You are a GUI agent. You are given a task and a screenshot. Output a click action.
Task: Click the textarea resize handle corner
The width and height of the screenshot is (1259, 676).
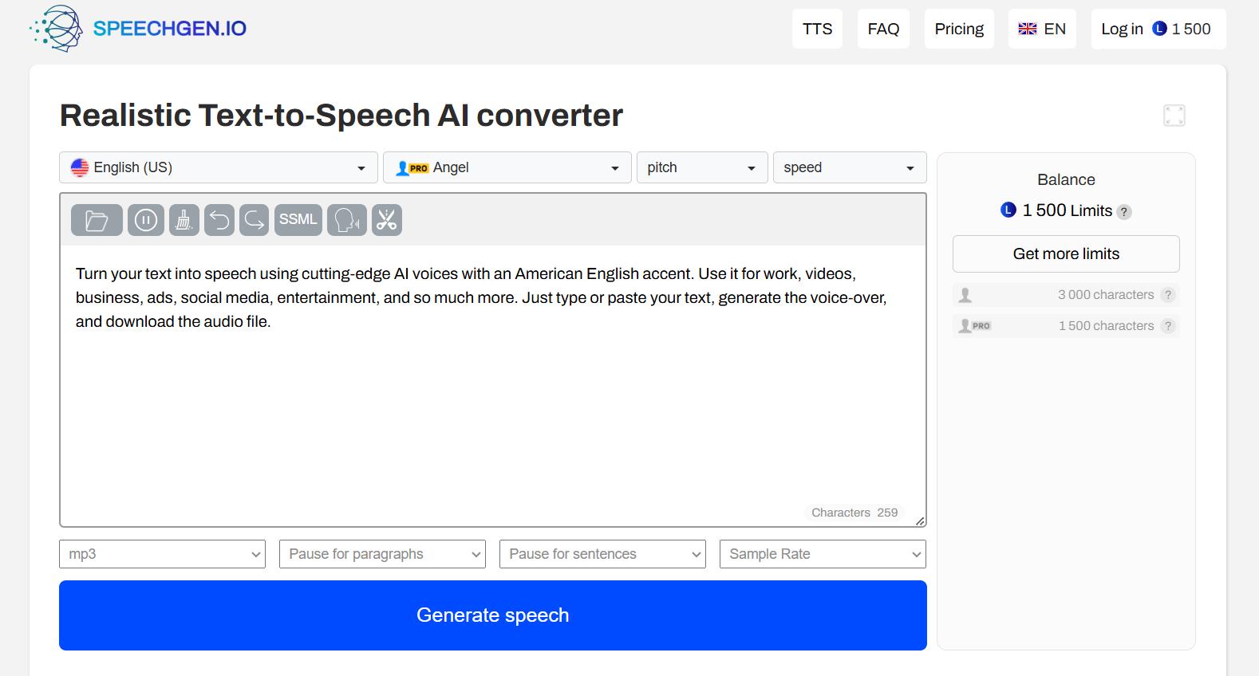coord(920,521)
